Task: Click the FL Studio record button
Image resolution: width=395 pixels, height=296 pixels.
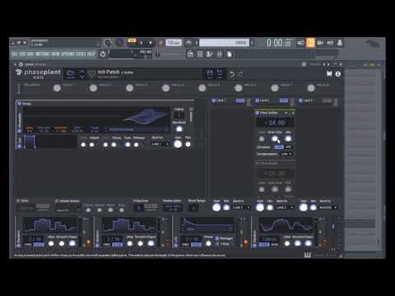Action: pos(160,43)
